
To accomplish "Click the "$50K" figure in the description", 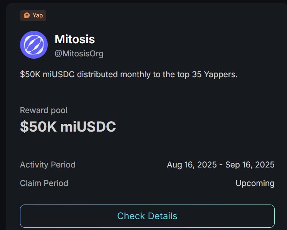I will [30, 74].
